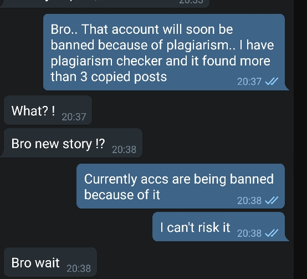Click double-check icon on 'Currently accs' message
The height and width of the screenshot is (279, 307).
tap(272, 200)
